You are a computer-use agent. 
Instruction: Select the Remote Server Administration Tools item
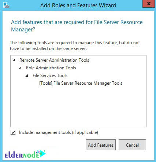(x=54, y=60)
